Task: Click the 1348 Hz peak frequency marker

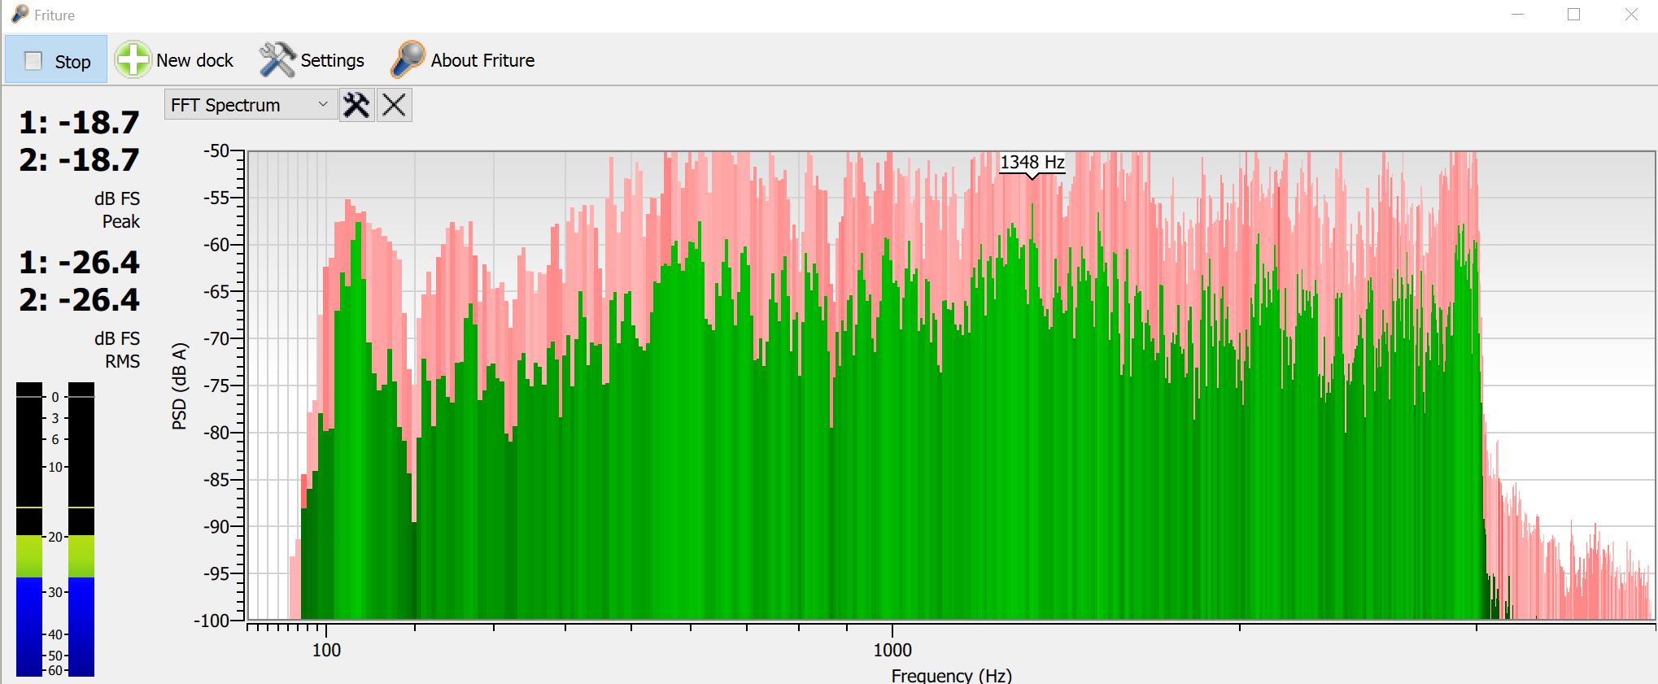Action: click(1032, 163)
